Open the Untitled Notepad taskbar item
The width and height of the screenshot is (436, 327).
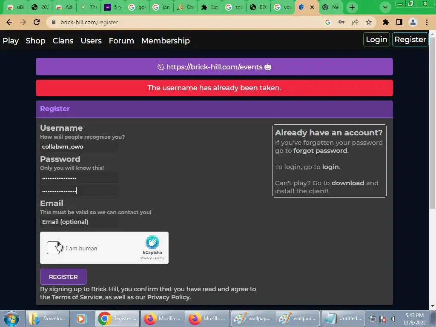coord(343,318)
